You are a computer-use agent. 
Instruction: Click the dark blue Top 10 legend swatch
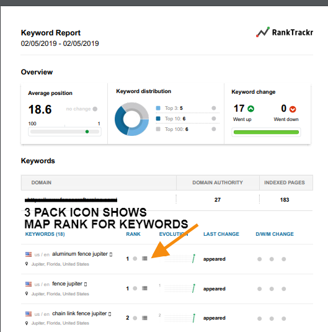tap(158, 119)
